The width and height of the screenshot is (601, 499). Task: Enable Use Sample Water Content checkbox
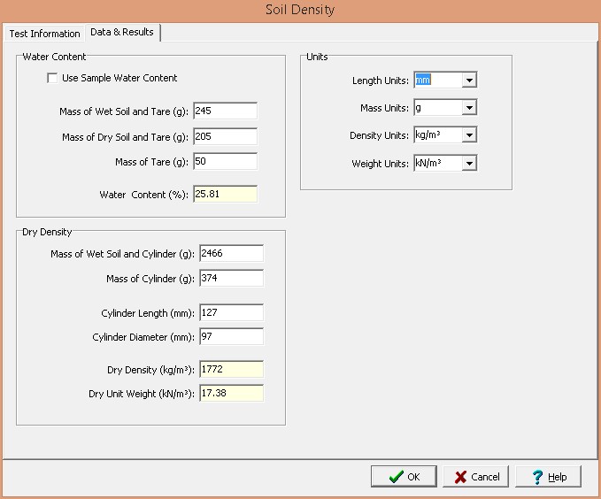(52, 79)
